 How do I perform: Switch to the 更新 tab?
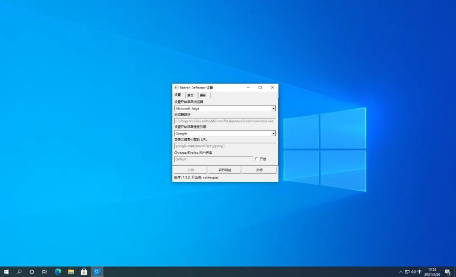(203, 95)
